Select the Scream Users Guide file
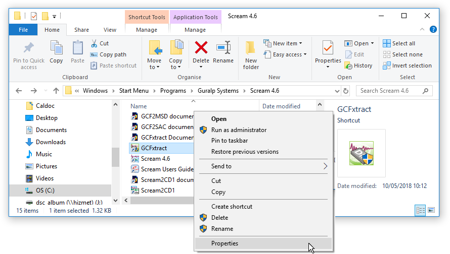 tap(162, 169)
